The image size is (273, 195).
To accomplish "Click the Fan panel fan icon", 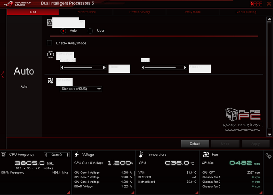I will click(206, 155).
